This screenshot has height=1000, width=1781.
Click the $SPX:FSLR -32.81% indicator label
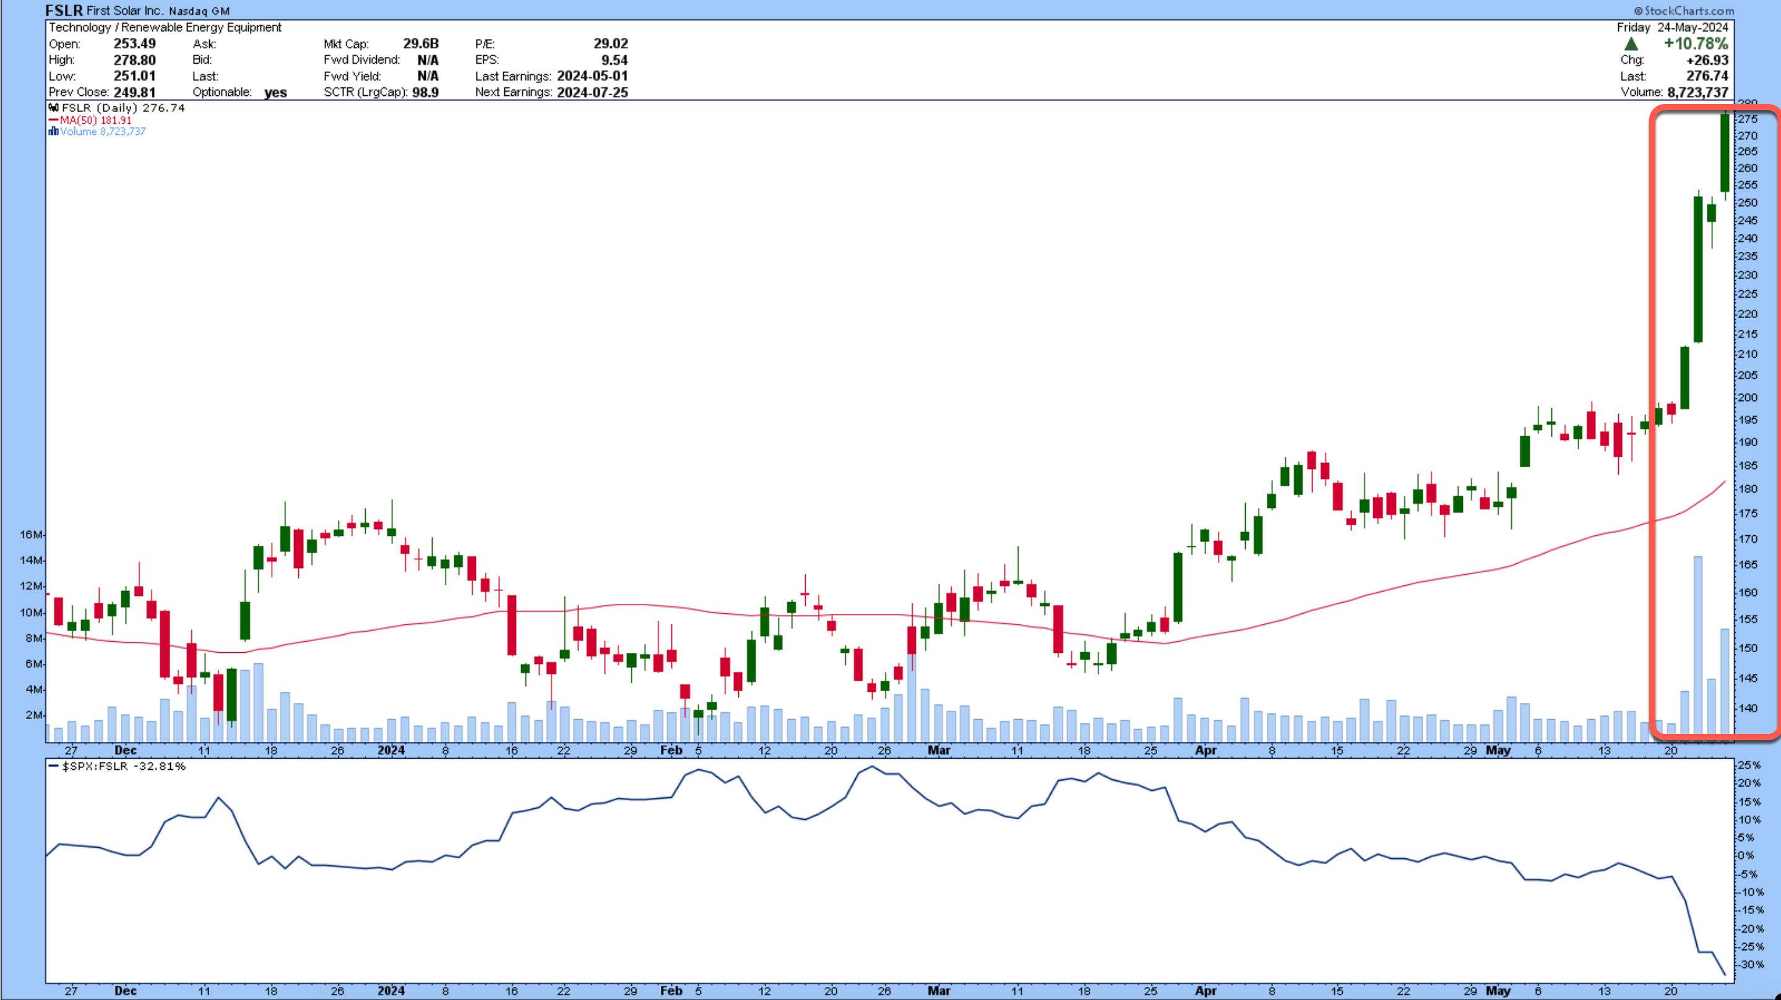coord(124,767)
